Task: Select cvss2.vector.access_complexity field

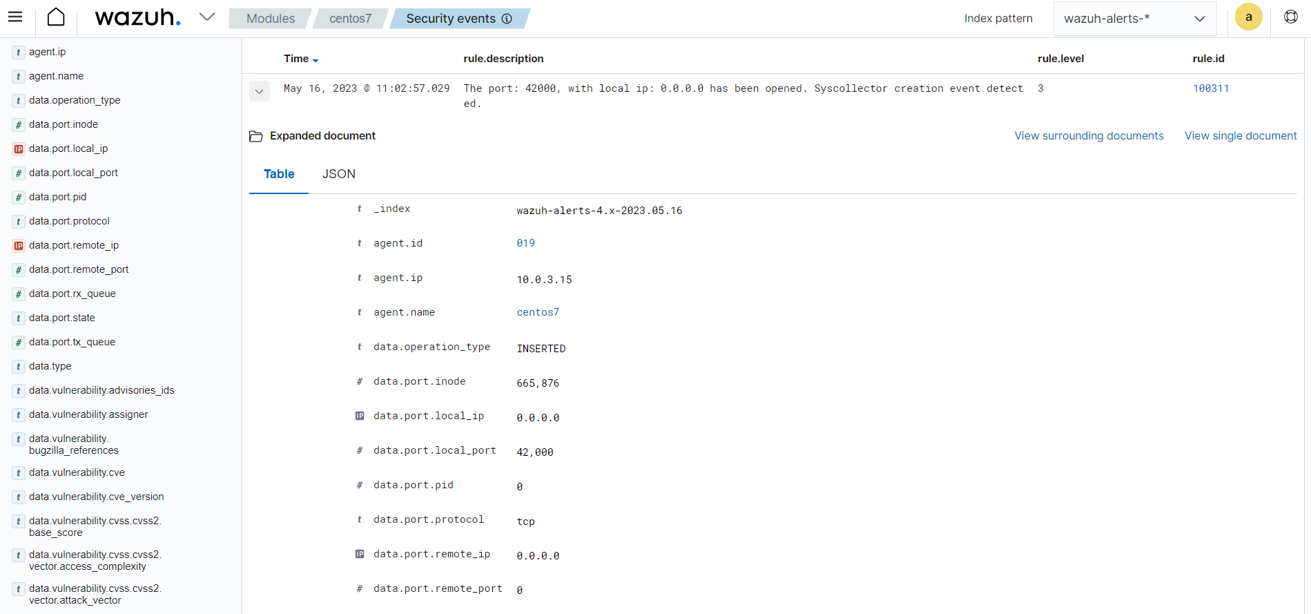Action: [95, 560]
